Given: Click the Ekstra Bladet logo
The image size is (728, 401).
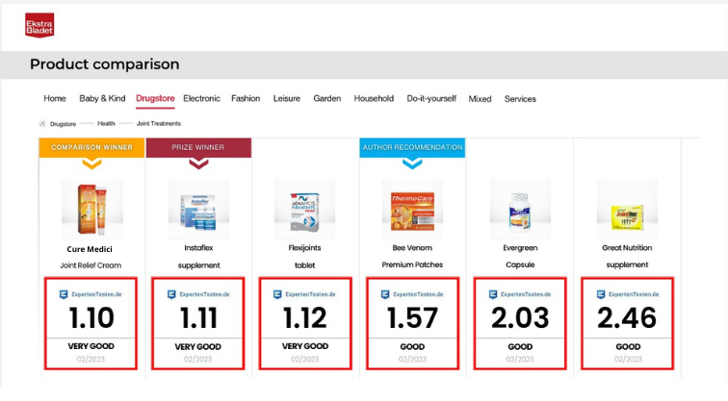Looking at the screenshot, I should coord(39,25).
